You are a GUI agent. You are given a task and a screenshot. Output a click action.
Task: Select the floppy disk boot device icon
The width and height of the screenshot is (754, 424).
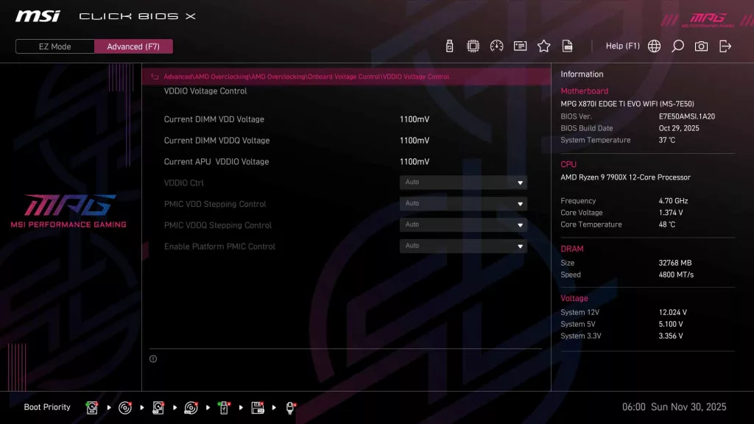tap(258, 408)
